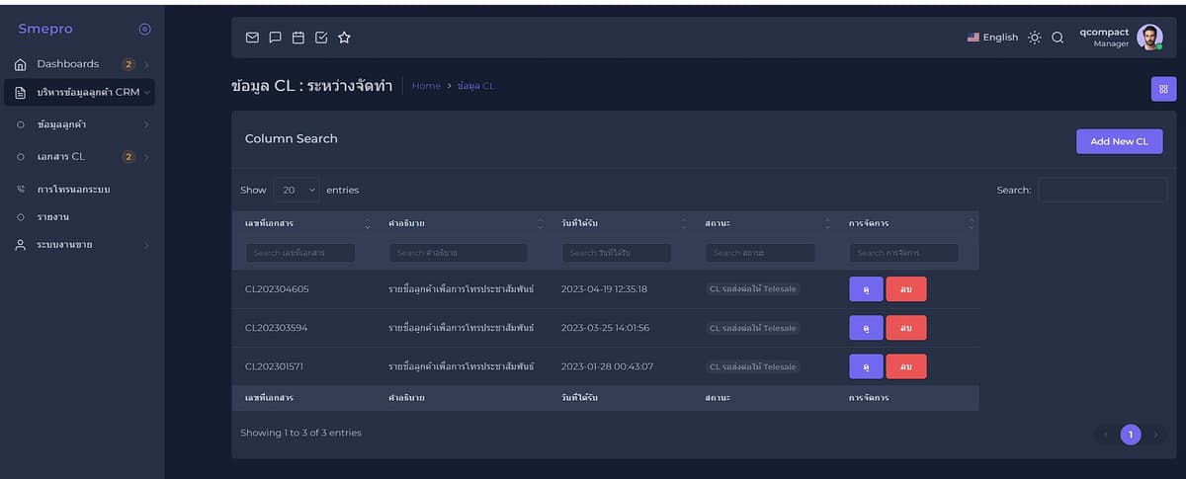The height and width of the screenshot is (479, 1186).
Task: Open the calendar icon in toolbar
Action: pyautogui.click(x=297, y=38)
